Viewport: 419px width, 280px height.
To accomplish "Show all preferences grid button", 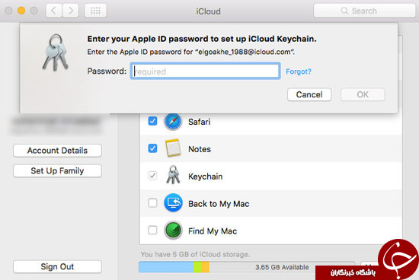I will tap(95, 11).
